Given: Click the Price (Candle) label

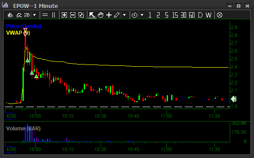Looking at the screenshot, I should (24, 26).
